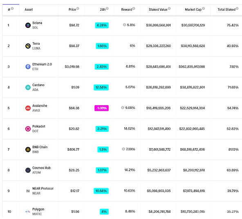Click the Cosmos Hub ATOM logo
The height and width of the screenshot is (219, 242).
[x=28, y=170]
